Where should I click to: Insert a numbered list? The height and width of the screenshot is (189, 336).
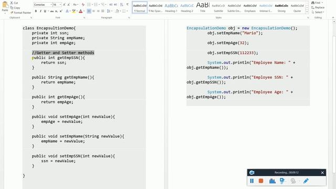(x=96, y=5)
